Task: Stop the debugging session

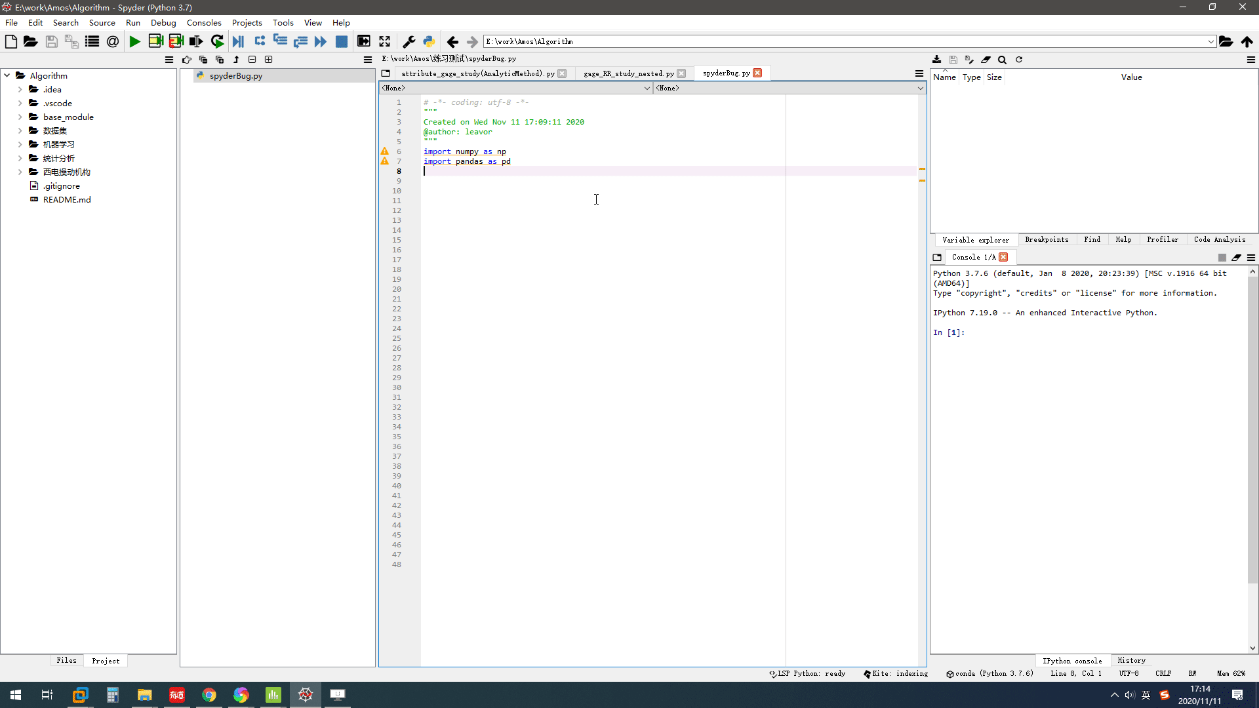Action: 341,41
